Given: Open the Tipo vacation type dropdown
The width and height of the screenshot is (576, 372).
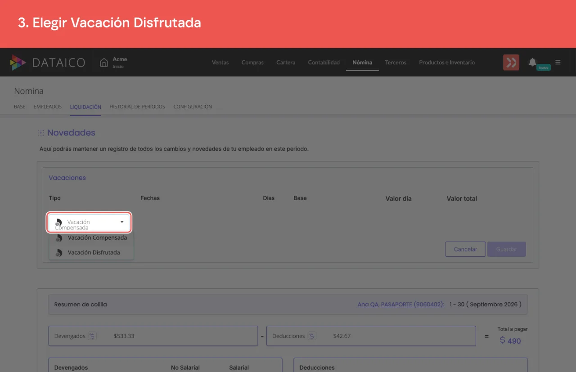Looking at the screenshot, I should pyautogui.click(x=89, y=223).
